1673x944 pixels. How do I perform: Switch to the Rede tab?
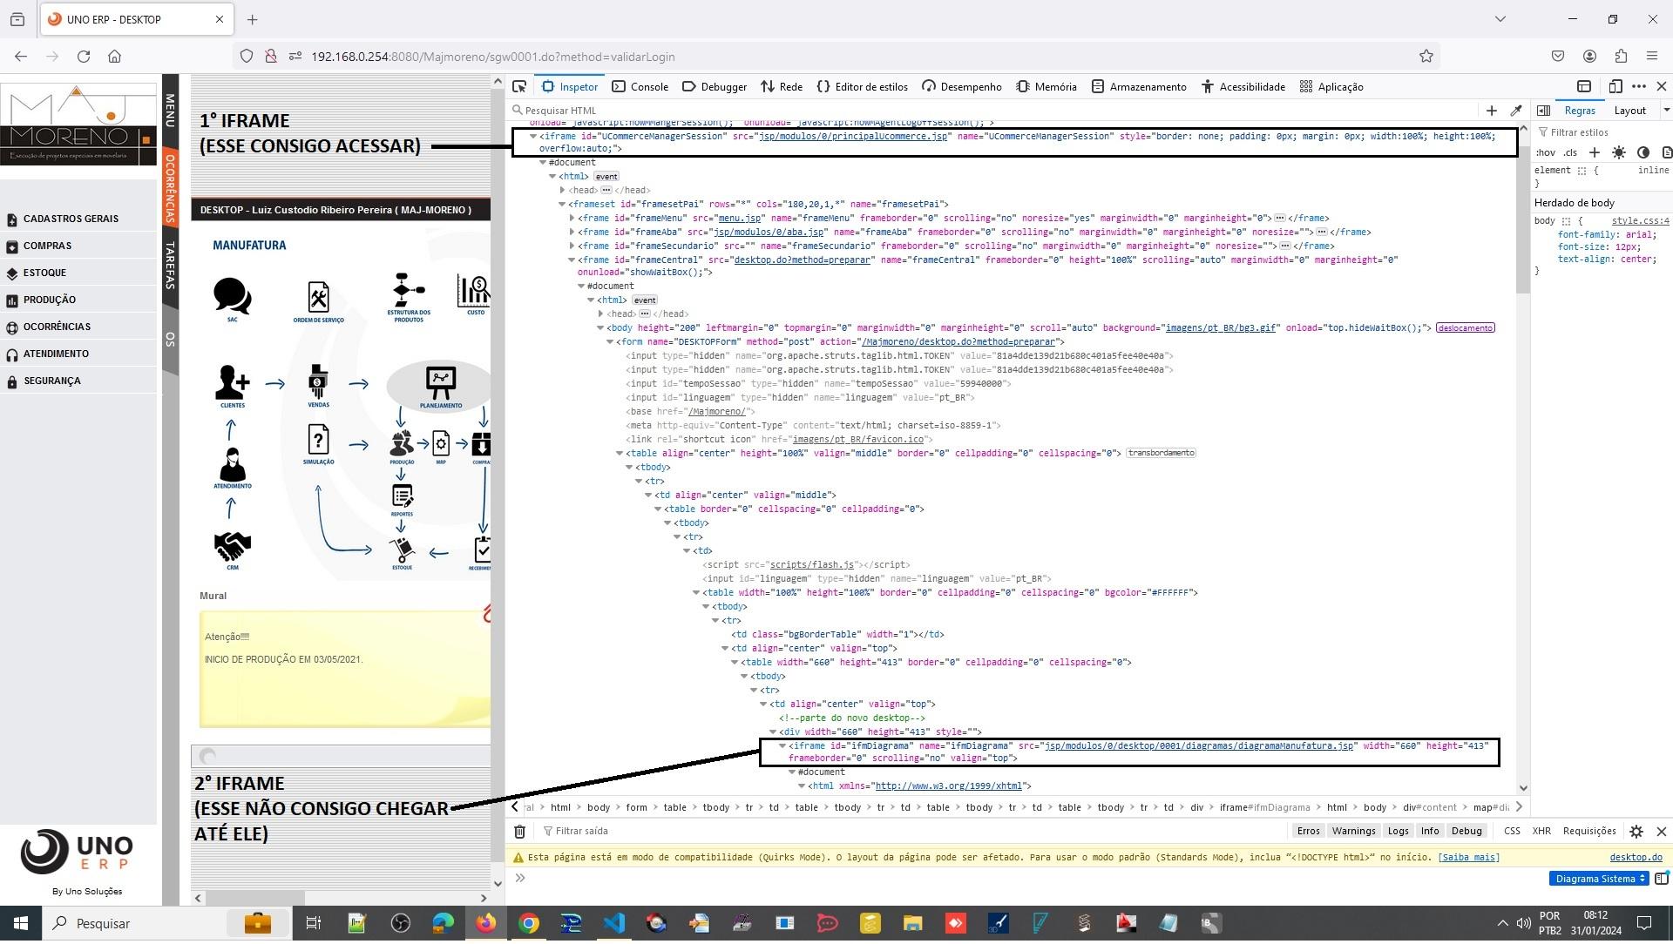782,86
